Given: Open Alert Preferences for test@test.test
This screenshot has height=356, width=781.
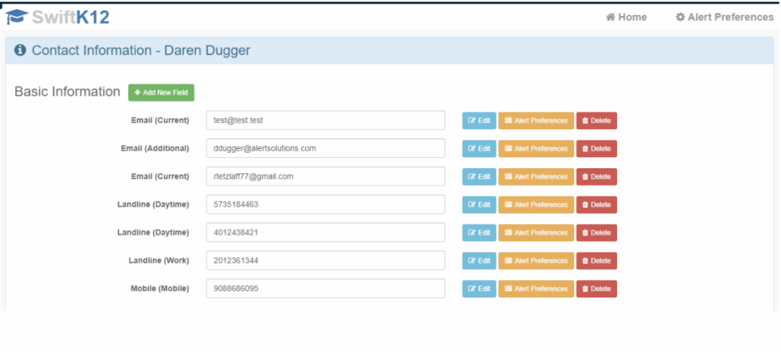Looking at the screenshot, I should click(x=536, y=120).
